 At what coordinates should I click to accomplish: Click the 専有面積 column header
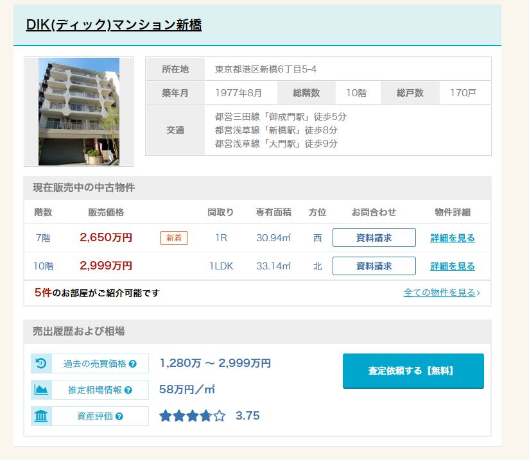[273, 212]
